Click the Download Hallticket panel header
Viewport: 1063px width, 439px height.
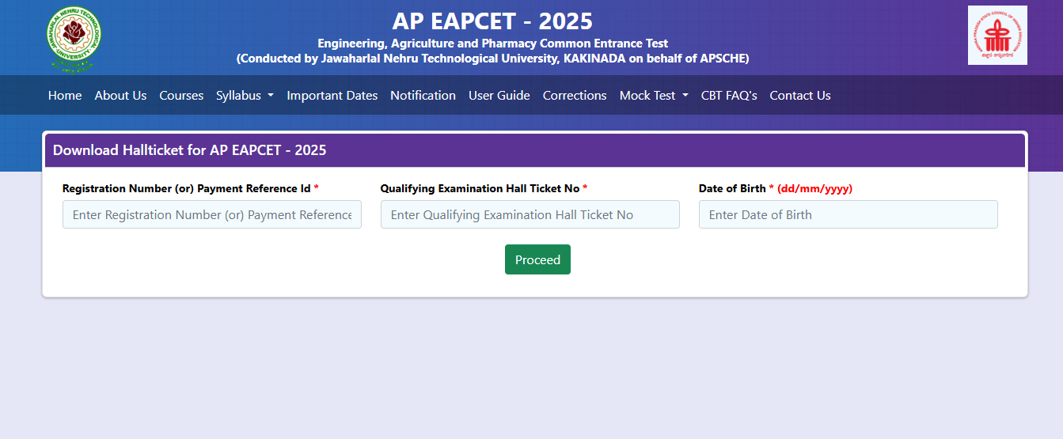(189, 150)
